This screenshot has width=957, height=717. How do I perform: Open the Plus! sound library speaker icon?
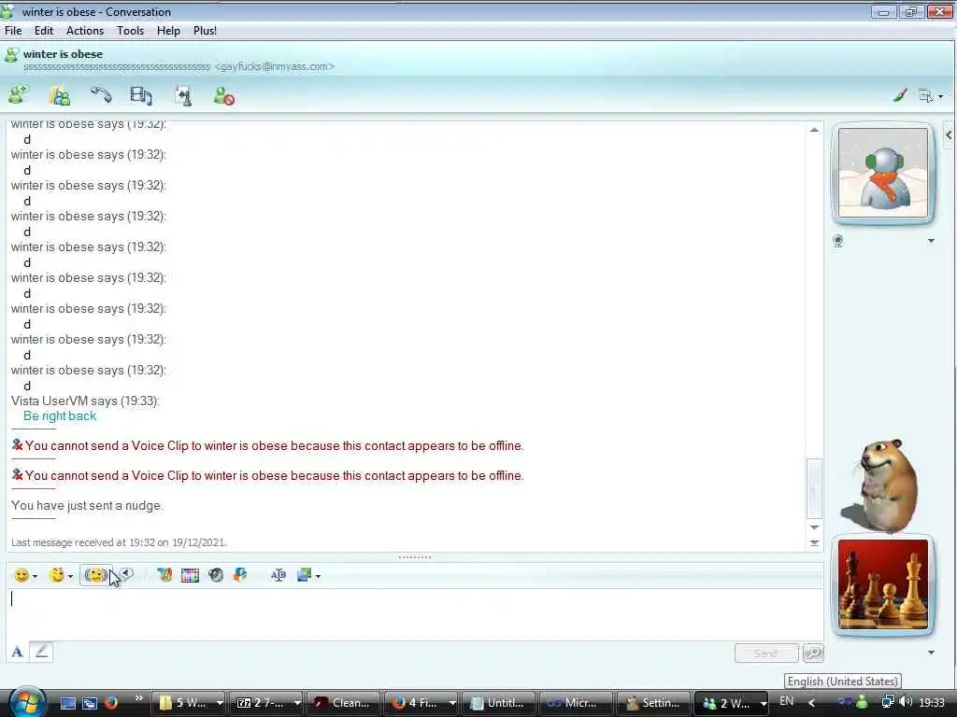tap(216, 575)
